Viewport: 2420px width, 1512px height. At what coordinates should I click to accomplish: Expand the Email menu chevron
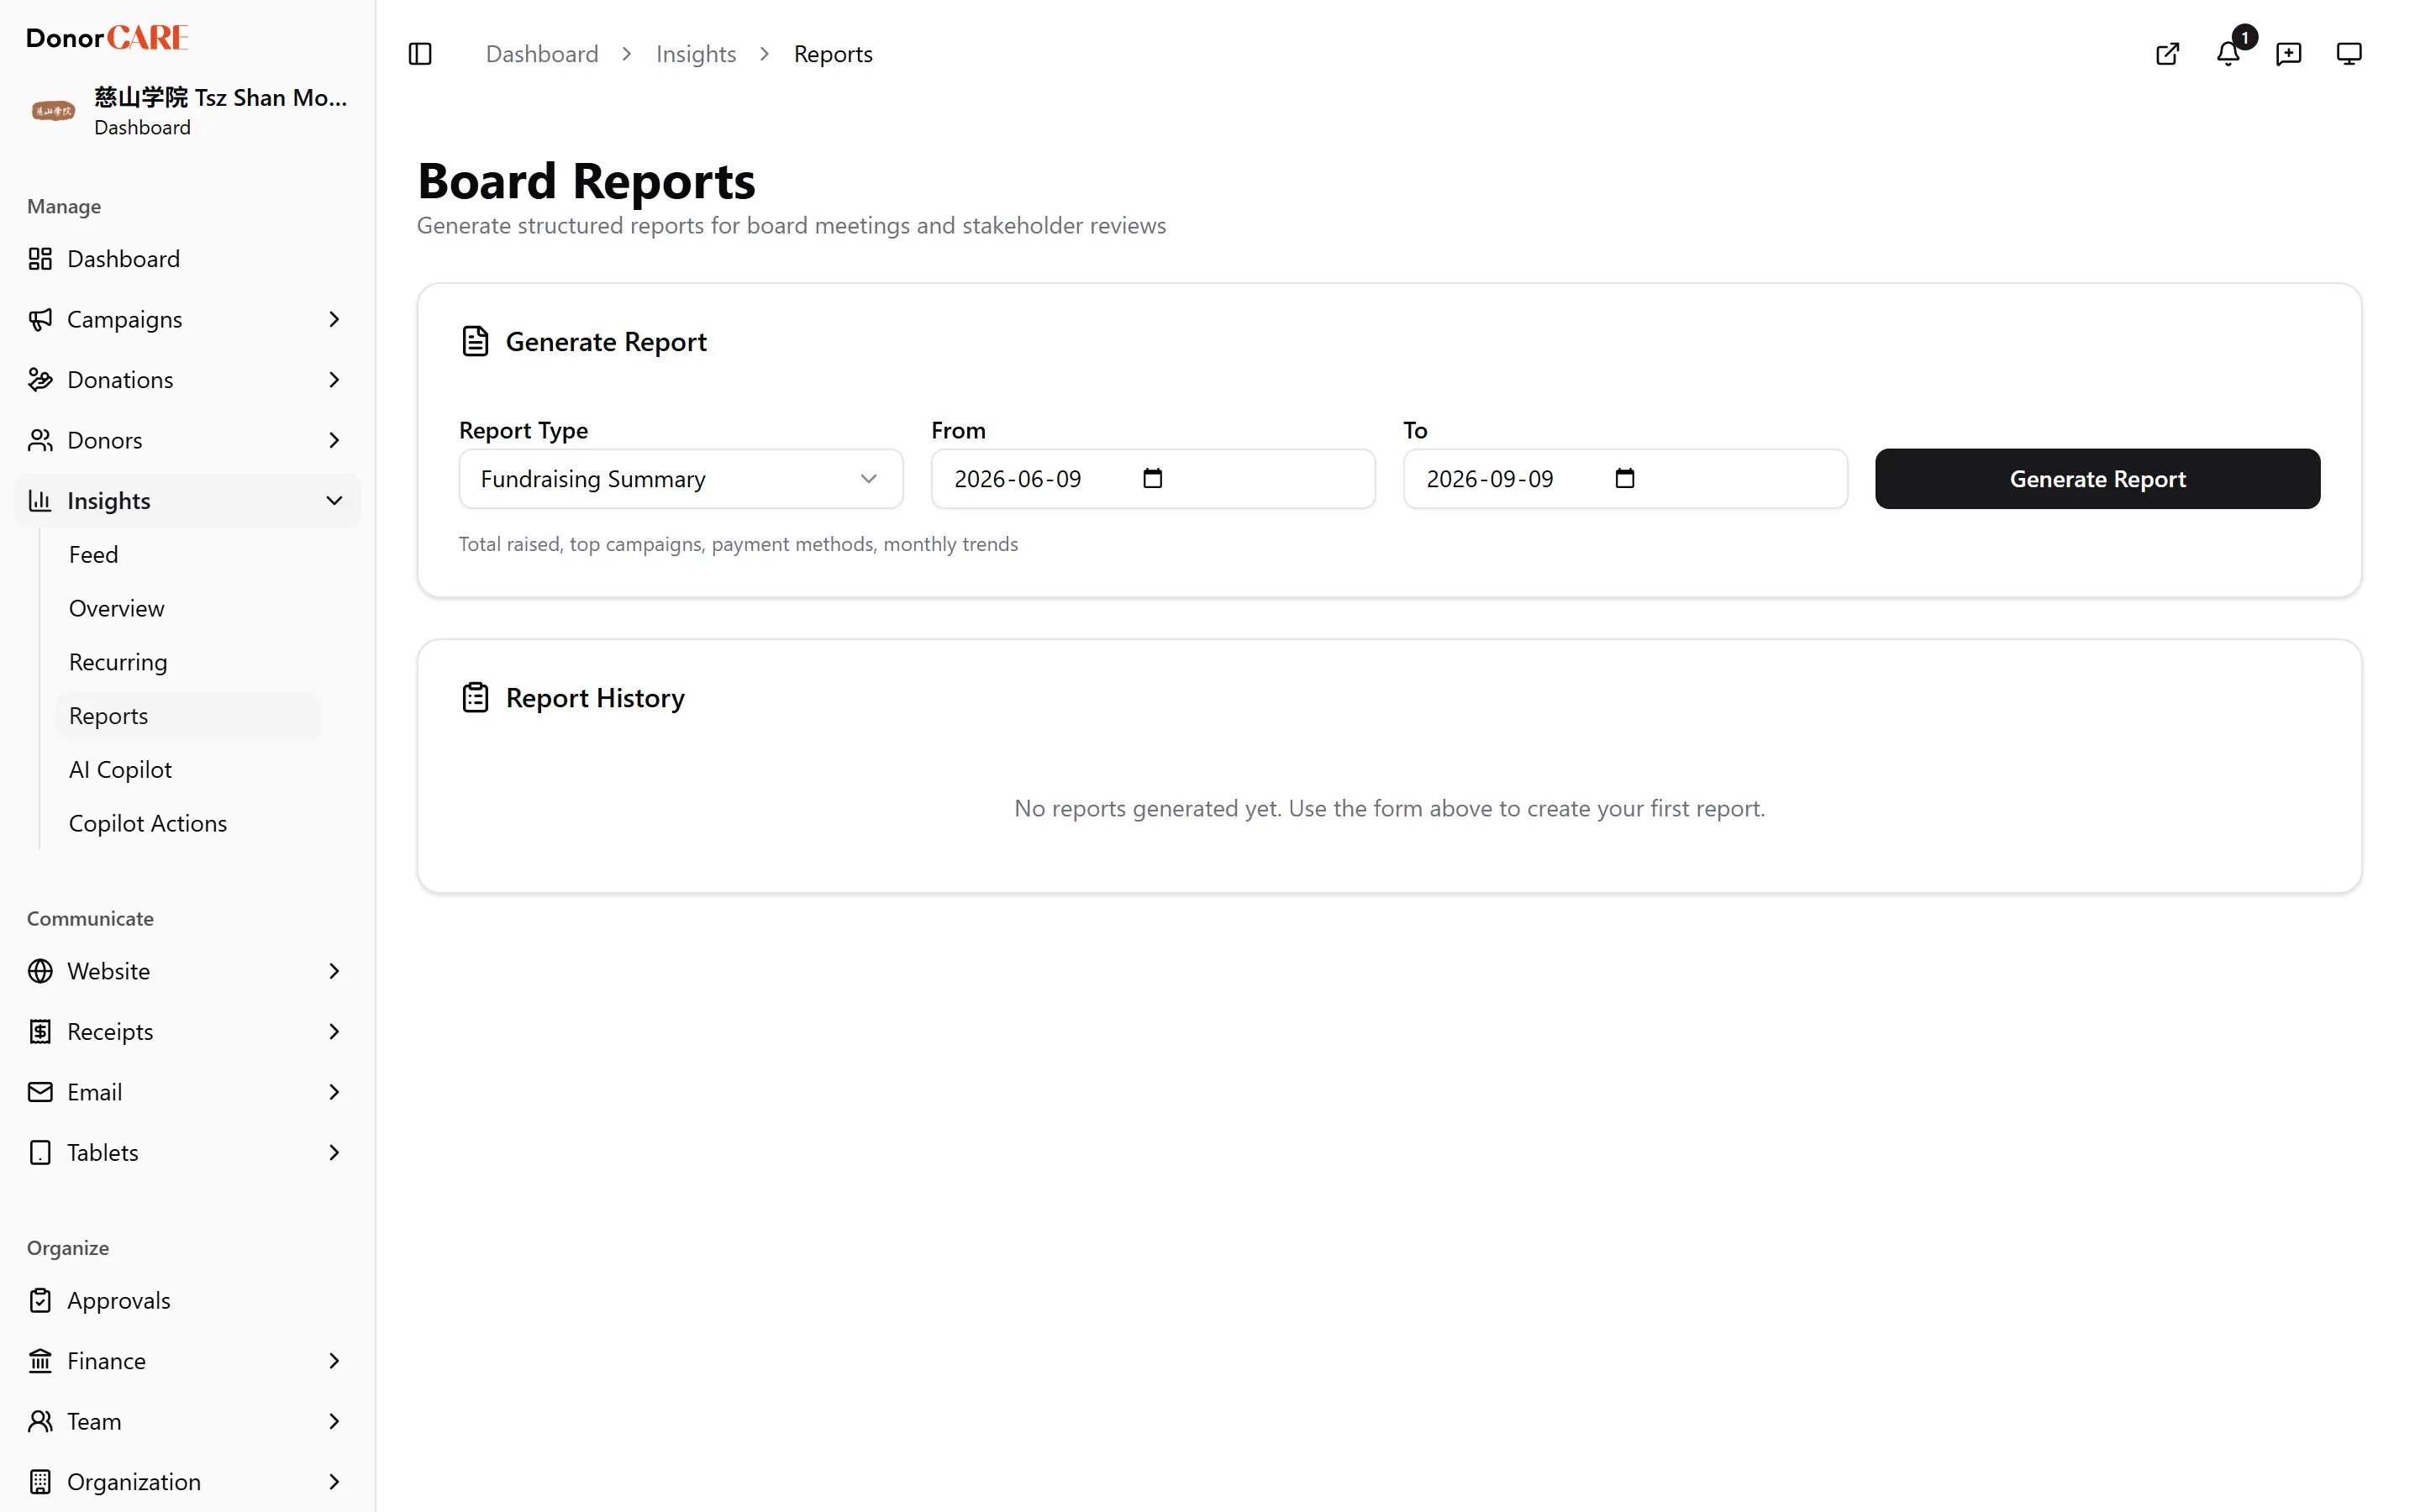pos(334,1092)
